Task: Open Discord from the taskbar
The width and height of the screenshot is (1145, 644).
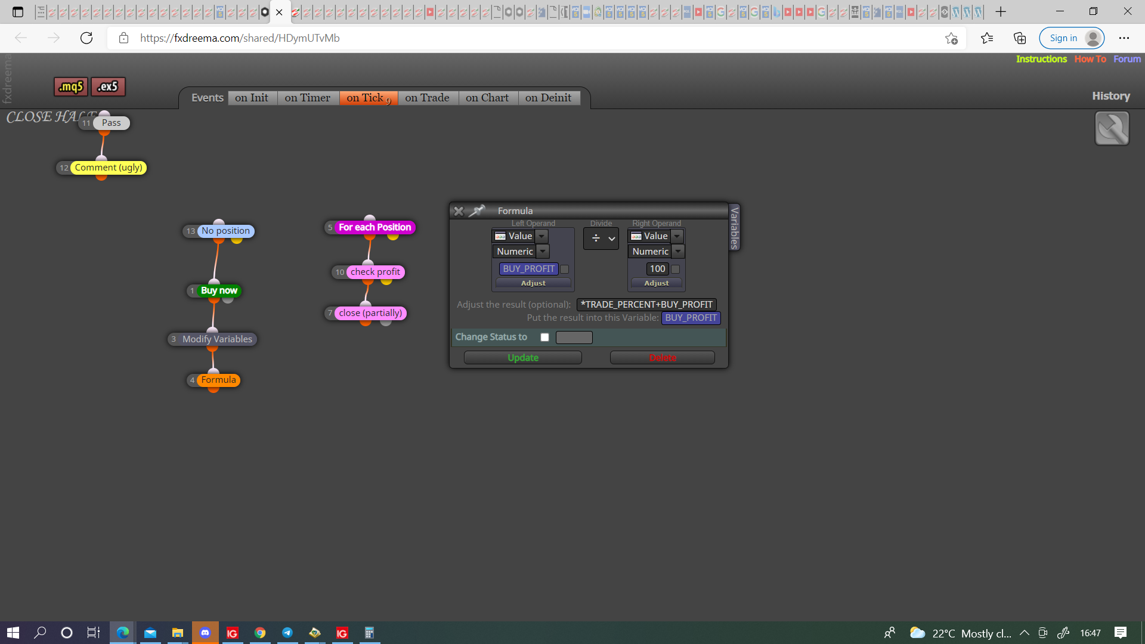Action: (205, 633)
